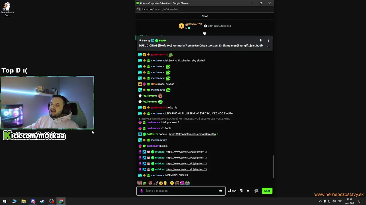Pick the purple character quick emote

click(182, 183)
